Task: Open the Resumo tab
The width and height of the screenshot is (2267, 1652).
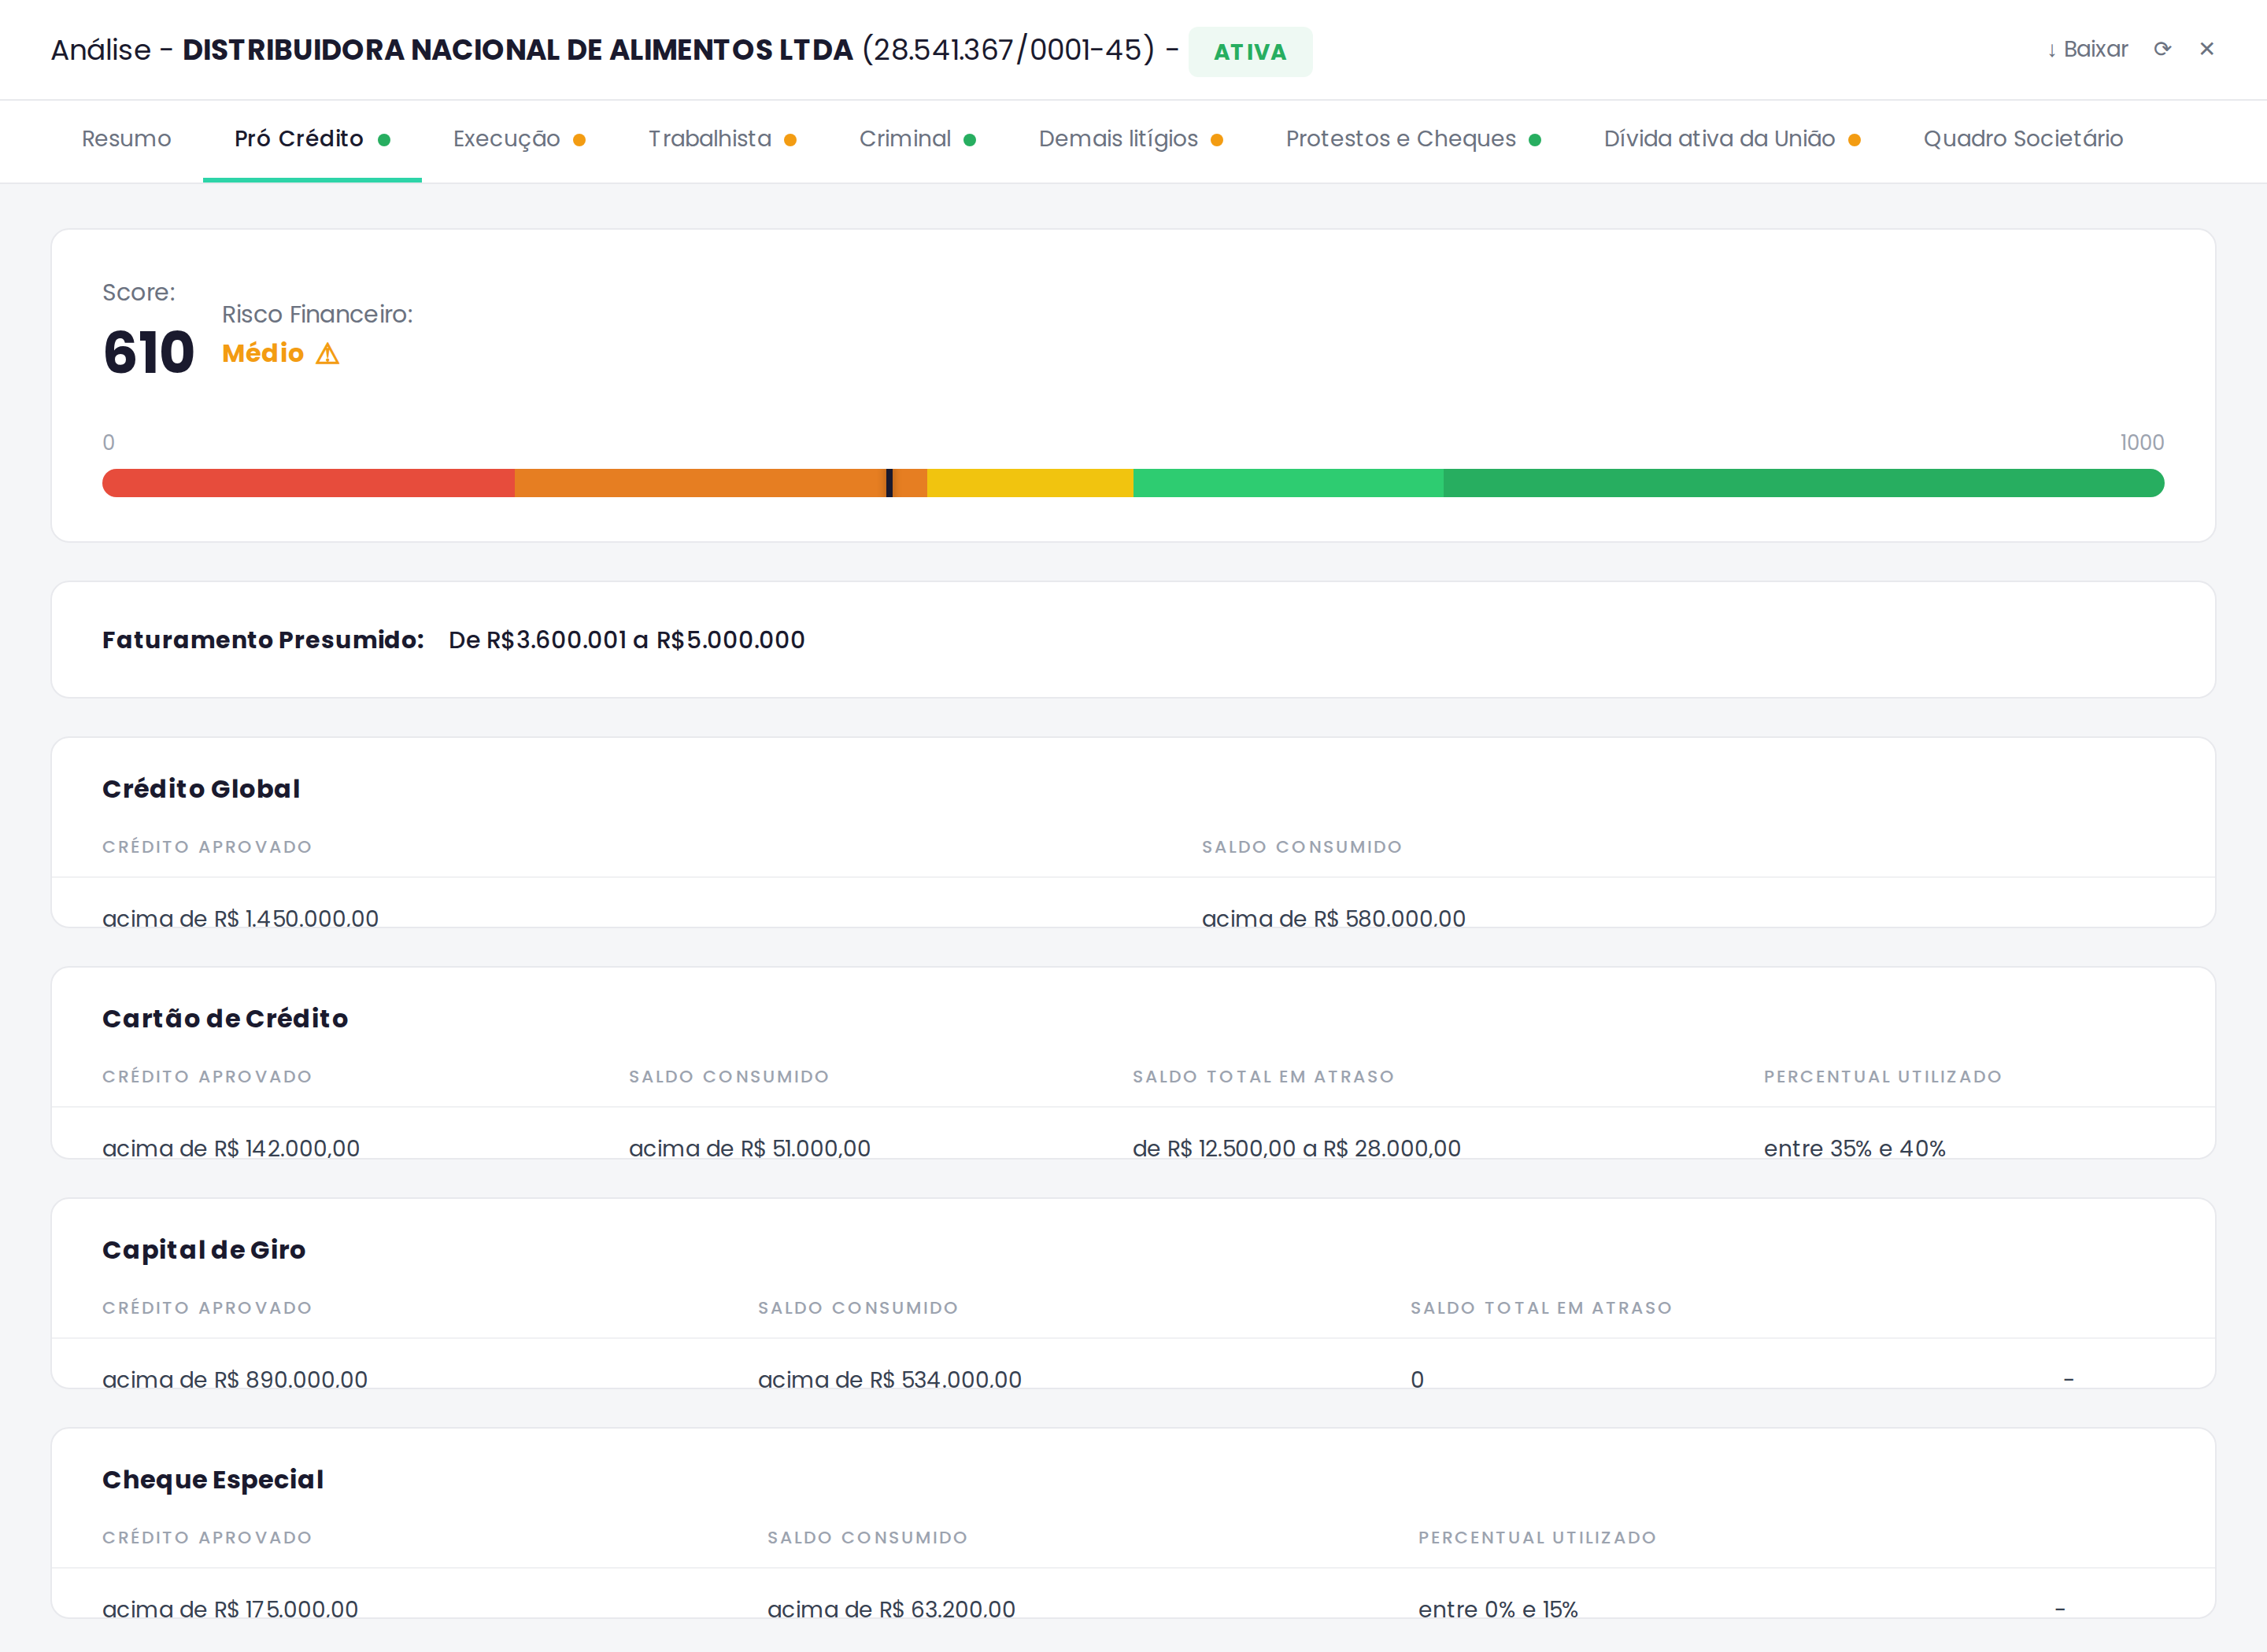Action: tap(126, 139)
